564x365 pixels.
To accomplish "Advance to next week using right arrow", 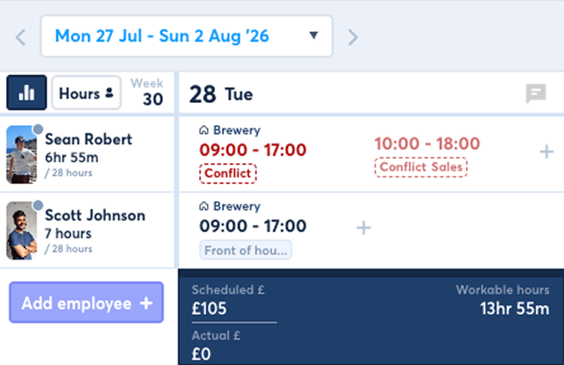I will pyautogui.click(x=353, y=37).
